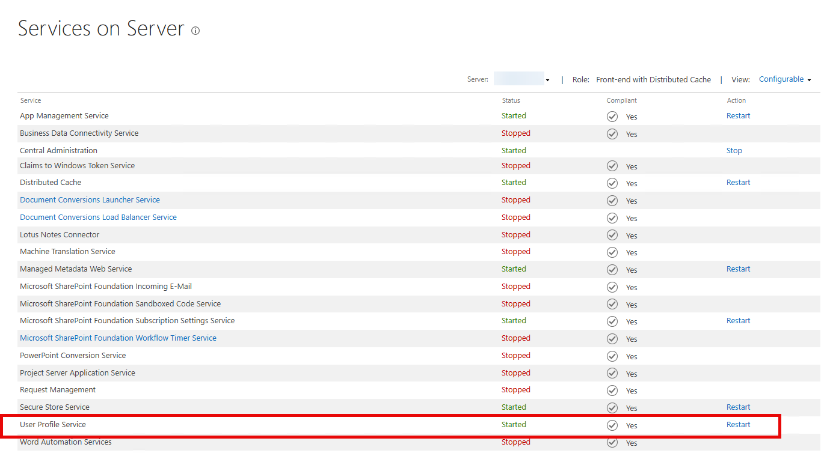This screenshot has width=824, height=459.
Task: Click the User Profile Service name
Action: [x=53, y=425]
